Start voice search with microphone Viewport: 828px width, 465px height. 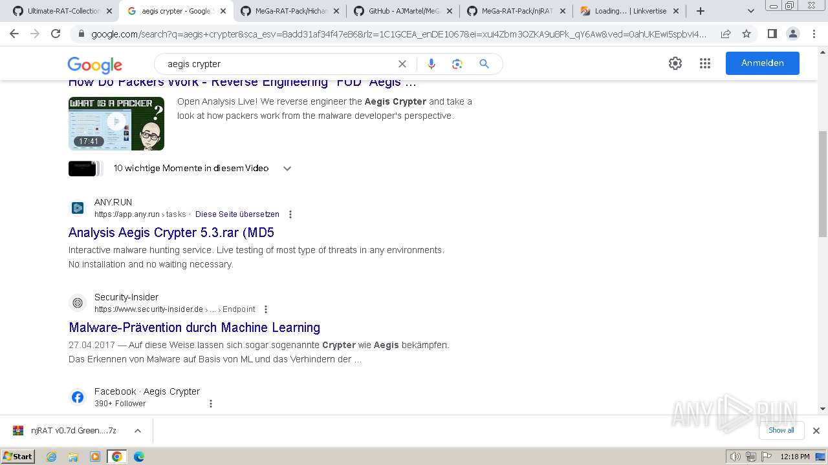[431, 64]
